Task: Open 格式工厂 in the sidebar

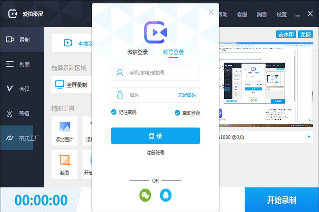Action: [22, 138]
